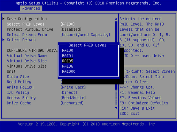Open the [Read/Write] value dropdown

click(x=73, y=98)
